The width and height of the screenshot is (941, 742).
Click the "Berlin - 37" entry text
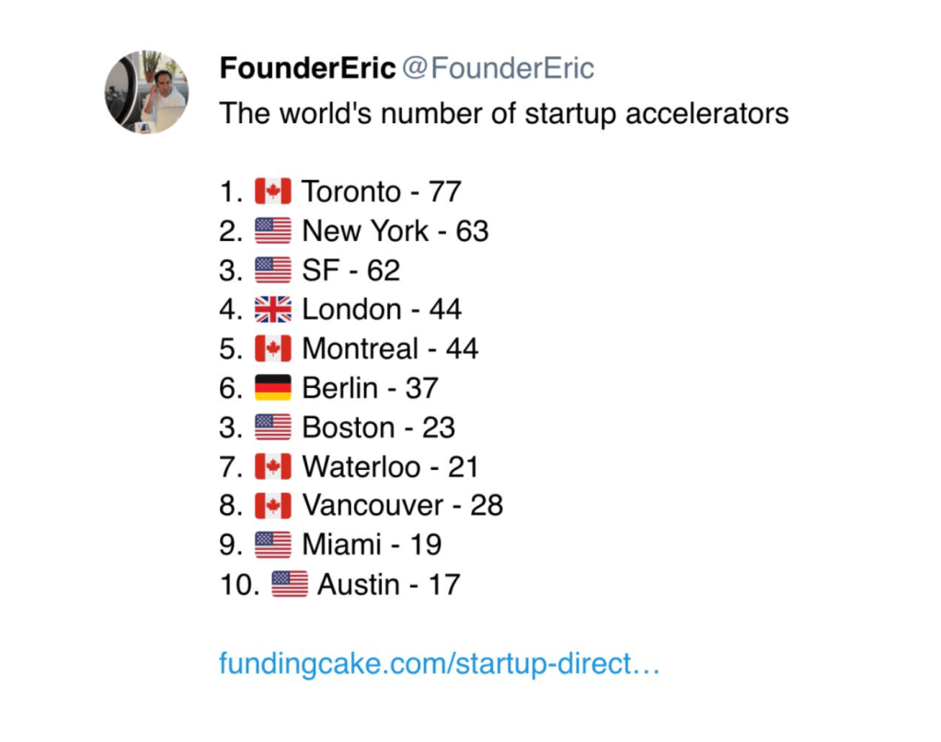click(x=370, y=388)
